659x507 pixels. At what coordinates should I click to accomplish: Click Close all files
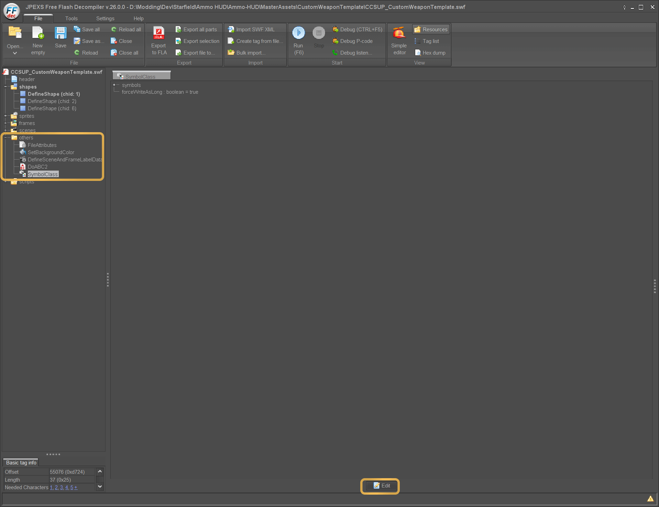124,53
